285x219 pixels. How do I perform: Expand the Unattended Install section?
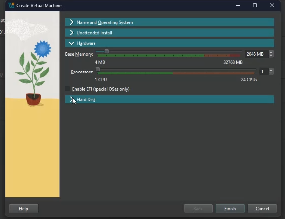170,33
